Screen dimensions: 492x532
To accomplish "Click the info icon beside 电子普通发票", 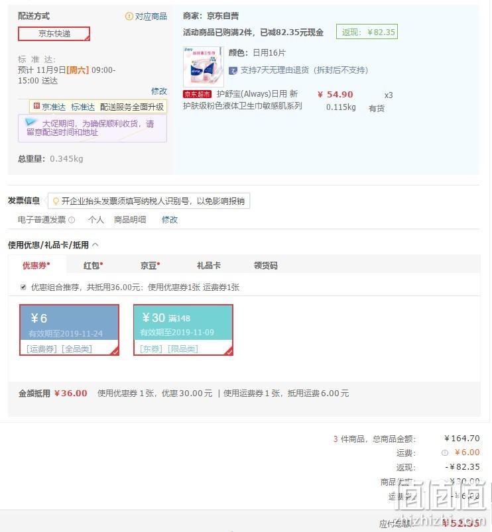I will [x=72, y=220].
